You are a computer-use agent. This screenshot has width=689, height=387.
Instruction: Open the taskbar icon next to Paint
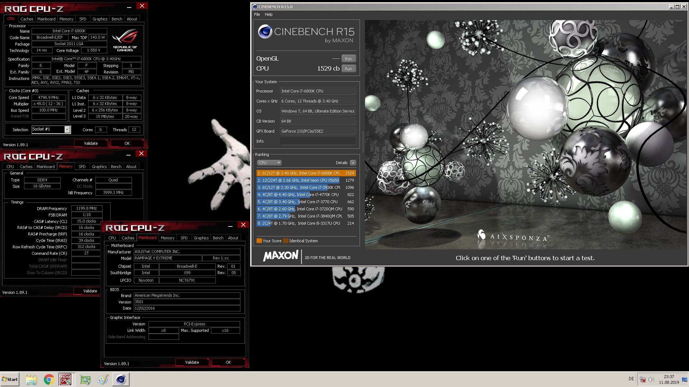coord(85,379)
